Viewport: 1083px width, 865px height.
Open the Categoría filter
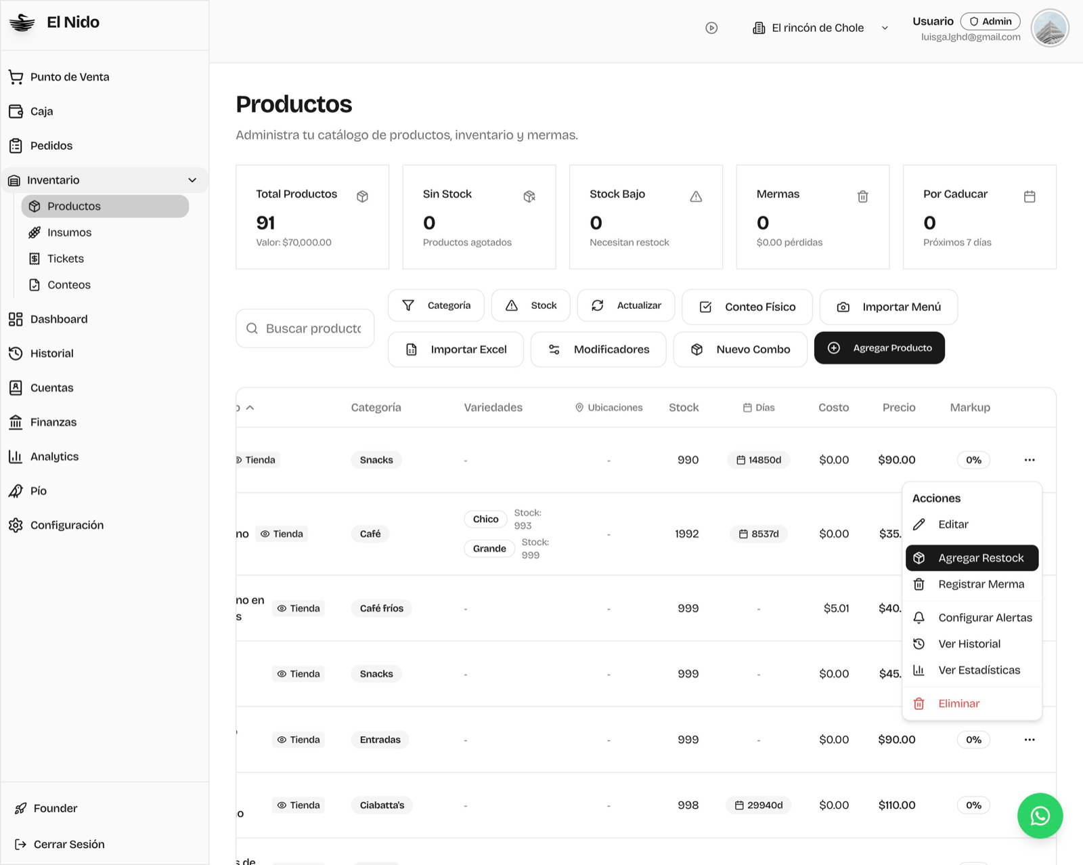436,305
